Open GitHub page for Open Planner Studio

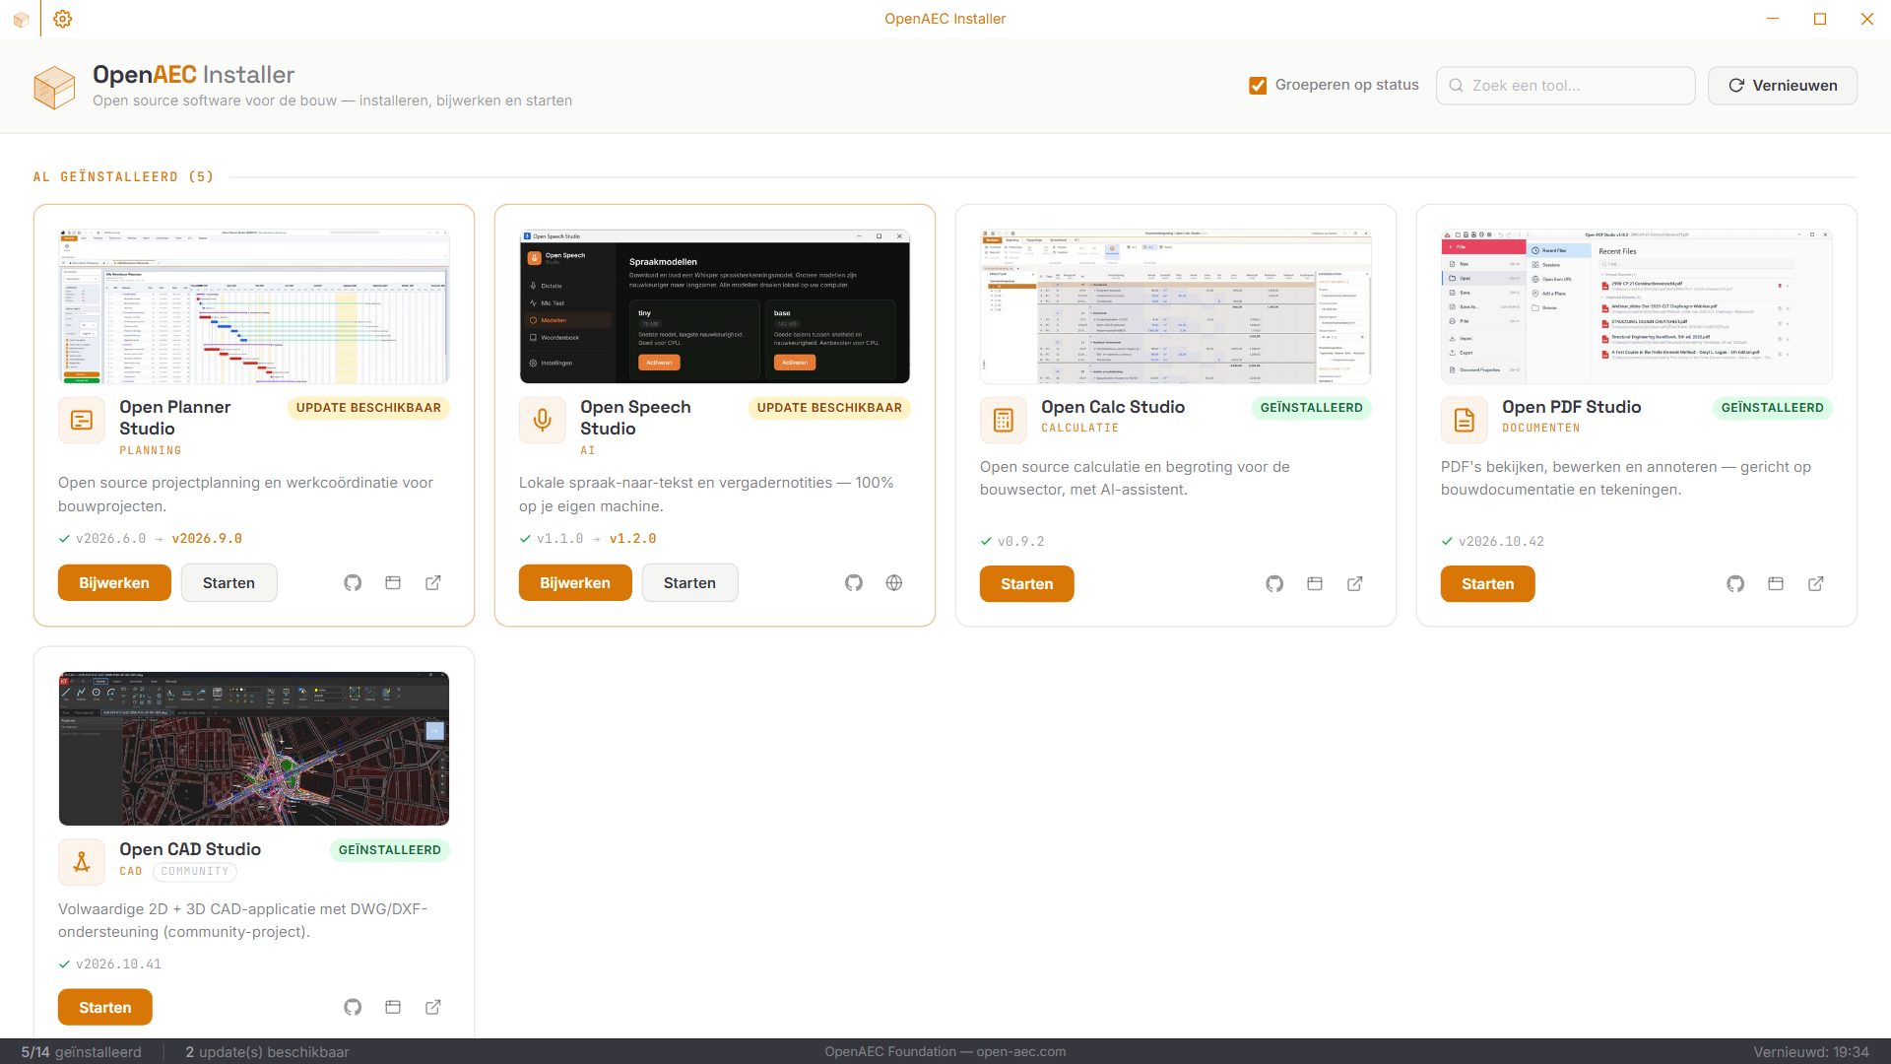click(353, 583)
